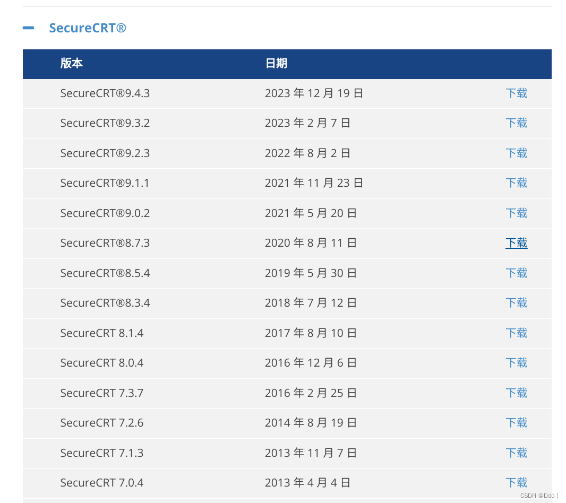This screenshot has width=566, height=503.
Task: Download SecureCRT 7.1.3
Action: pos(516,453)
